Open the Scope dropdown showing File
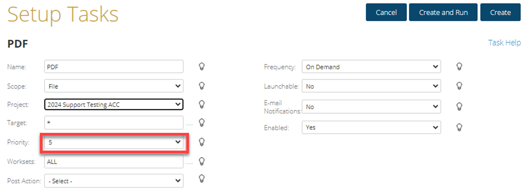 coord(114,86)
